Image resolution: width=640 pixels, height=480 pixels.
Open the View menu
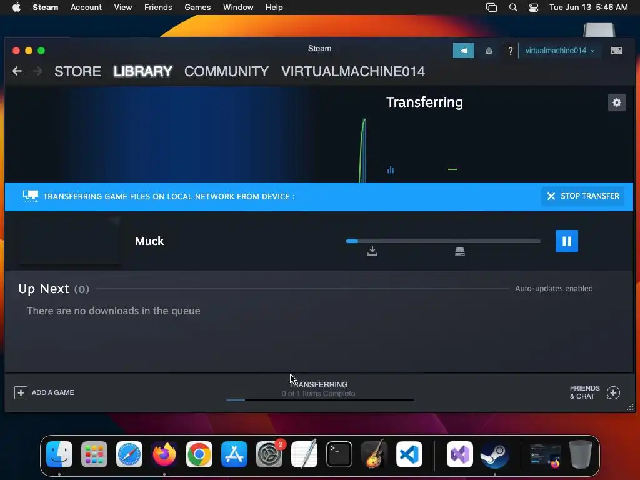[123, 7]
